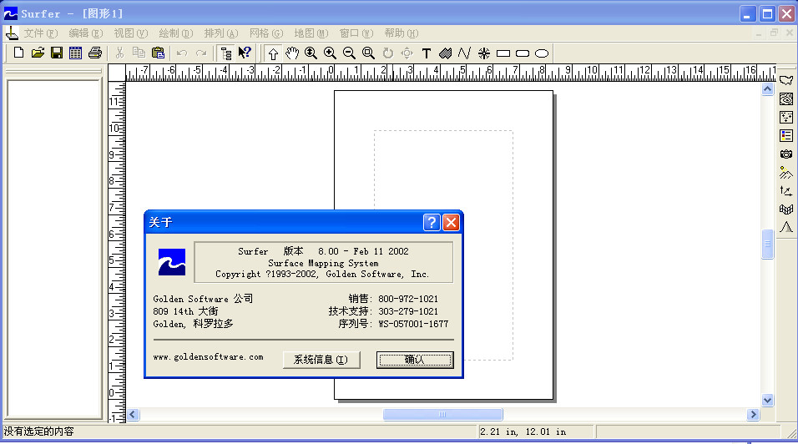This screenshot has height=444, width=798.
Task: Click the Paste clipboard icon
Action: (x=158, y=53)
